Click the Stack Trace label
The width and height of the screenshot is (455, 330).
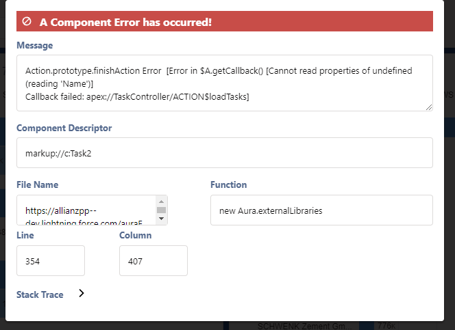[40, 294]
